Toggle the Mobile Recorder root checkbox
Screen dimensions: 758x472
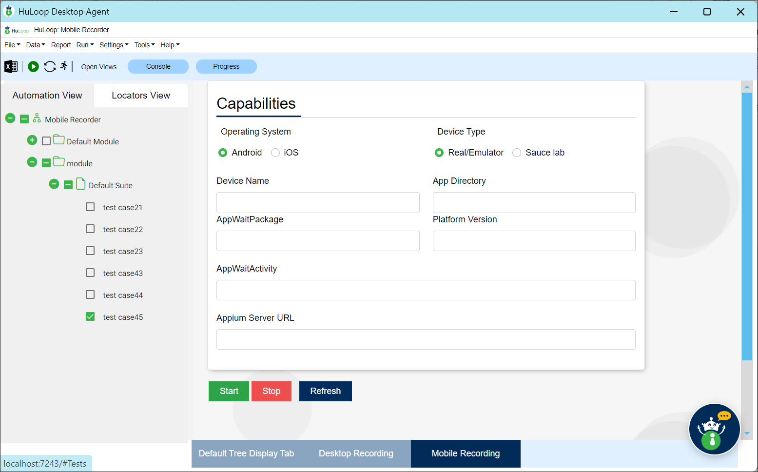point(24,119)
